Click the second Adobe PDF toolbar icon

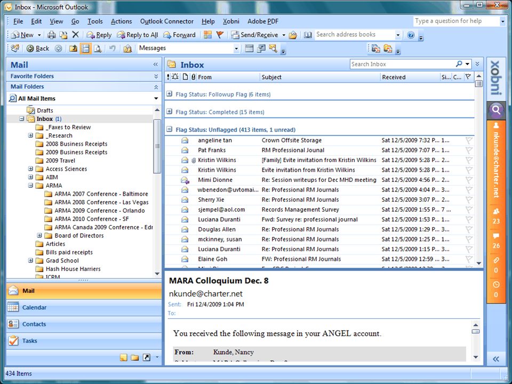point(388,49)
